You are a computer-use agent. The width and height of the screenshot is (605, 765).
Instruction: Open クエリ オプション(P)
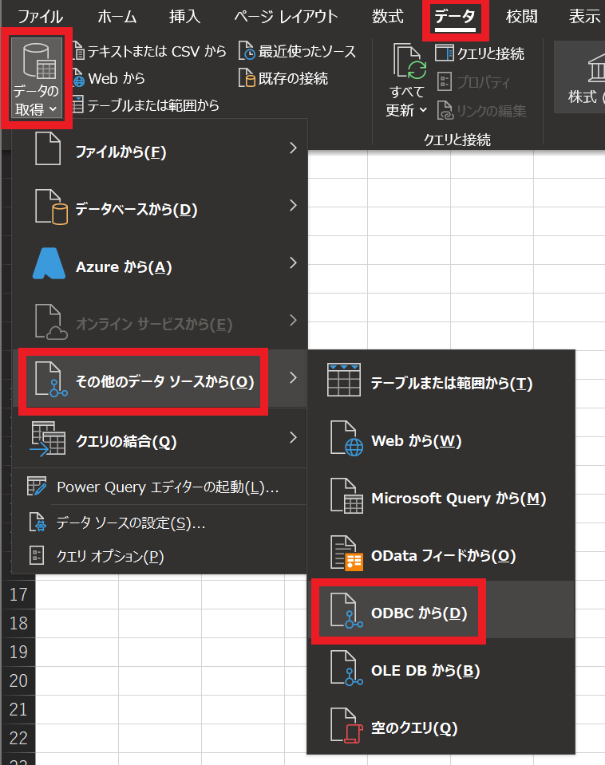click(160, 556)
